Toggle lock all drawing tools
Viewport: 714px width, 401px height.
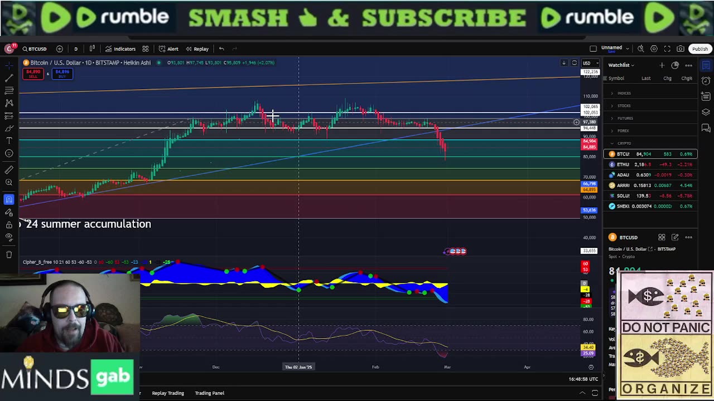point(9,225)
